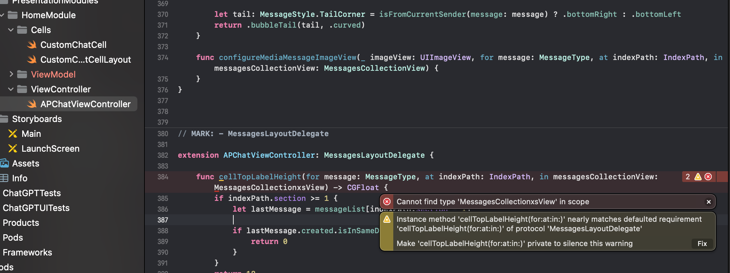
Task: Select the Frameworks group
Action: (x=27, y=252)
